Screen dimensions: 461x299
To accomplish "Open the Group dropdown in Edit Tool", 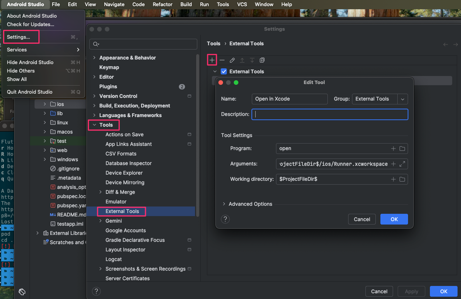I will click(402, 99).
